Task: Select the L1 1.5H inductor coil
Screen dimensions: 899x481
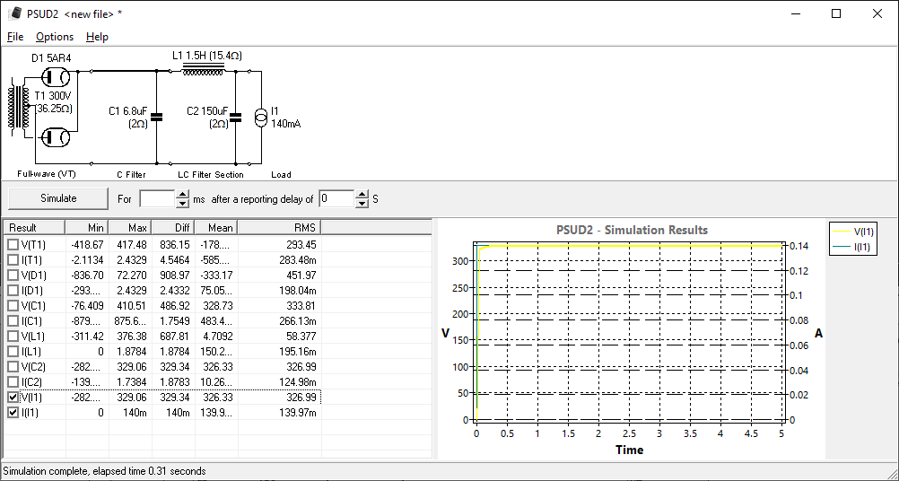Action: (x=203, y=70)
